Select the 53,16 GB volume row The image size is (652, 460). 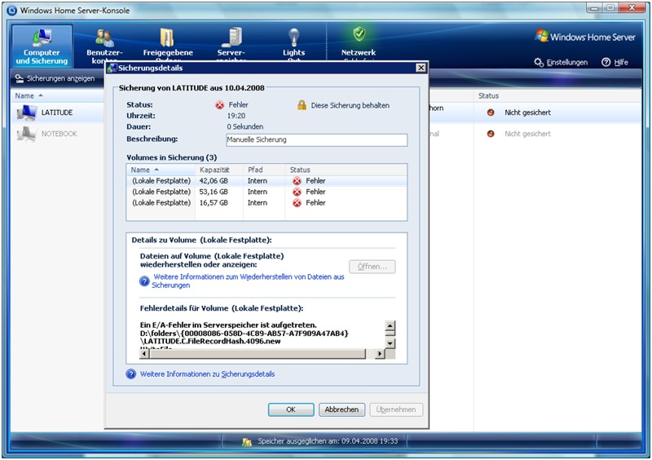coord(267,192)
